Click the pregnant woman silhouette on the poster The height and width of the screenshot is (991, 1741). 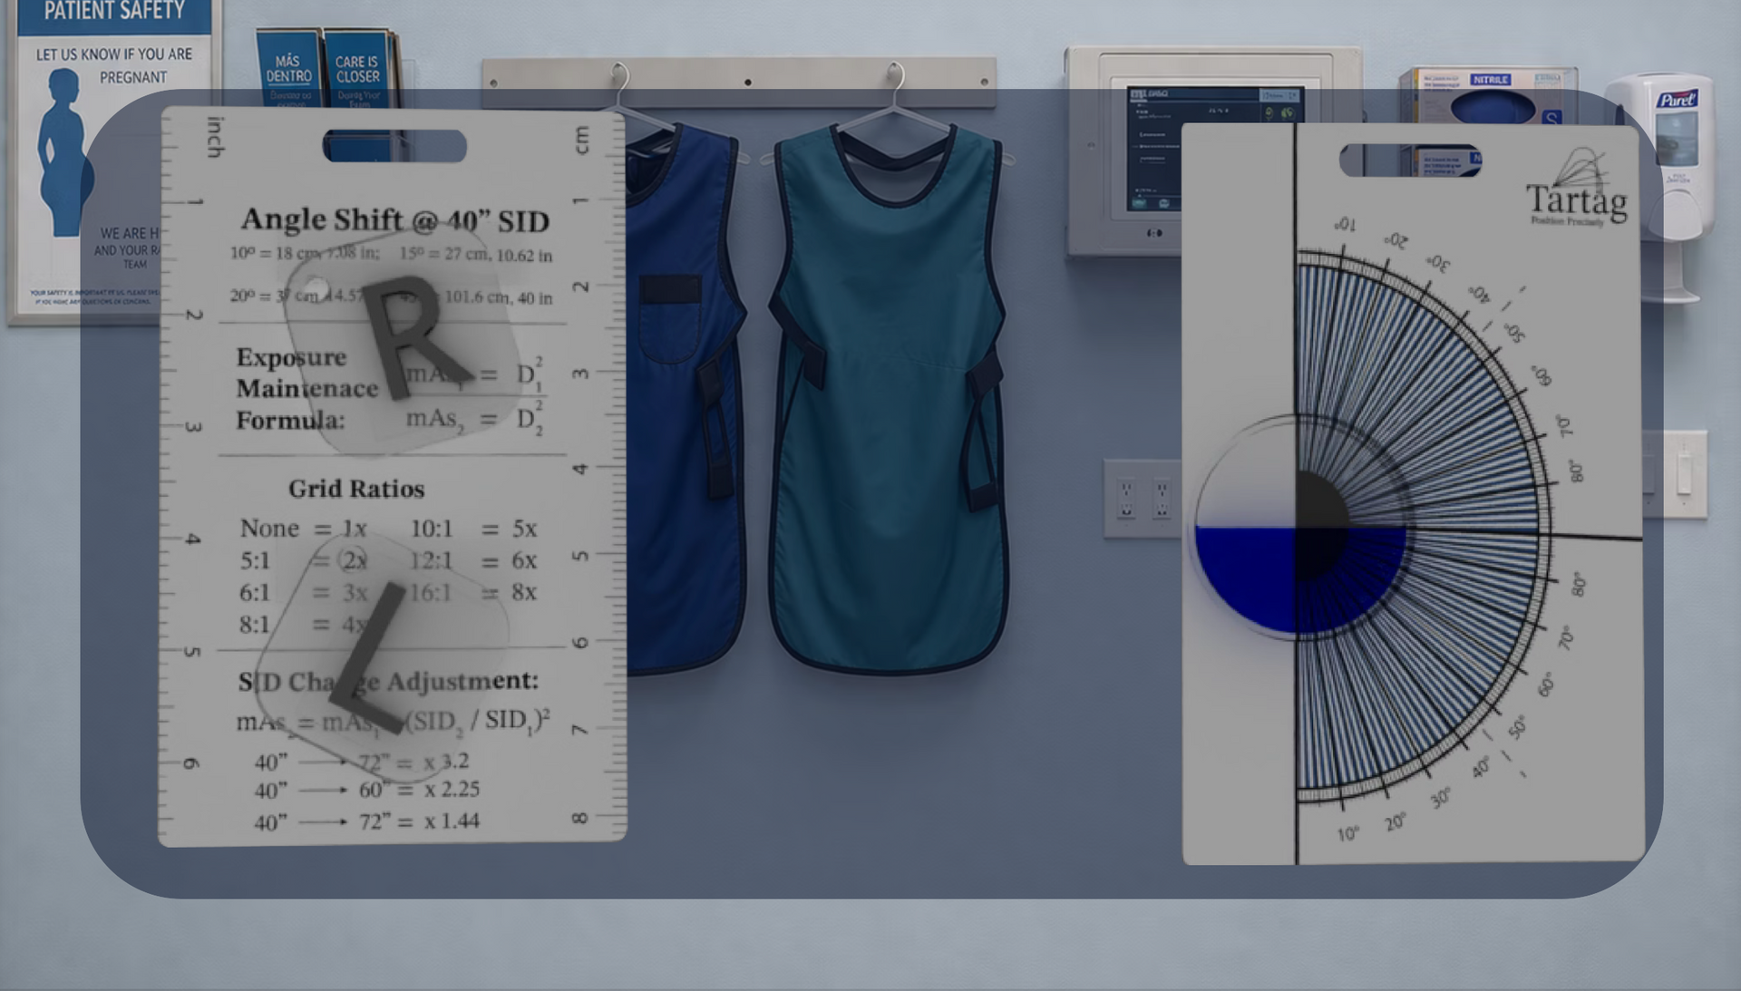click(x=64, y=152)
